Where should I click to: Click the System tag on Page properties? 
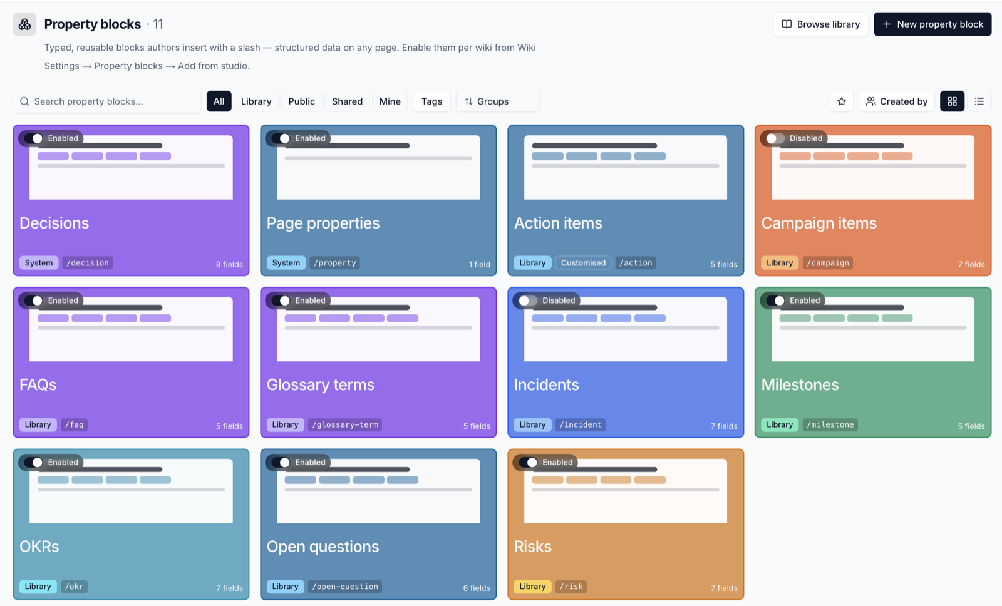[286, 263]
